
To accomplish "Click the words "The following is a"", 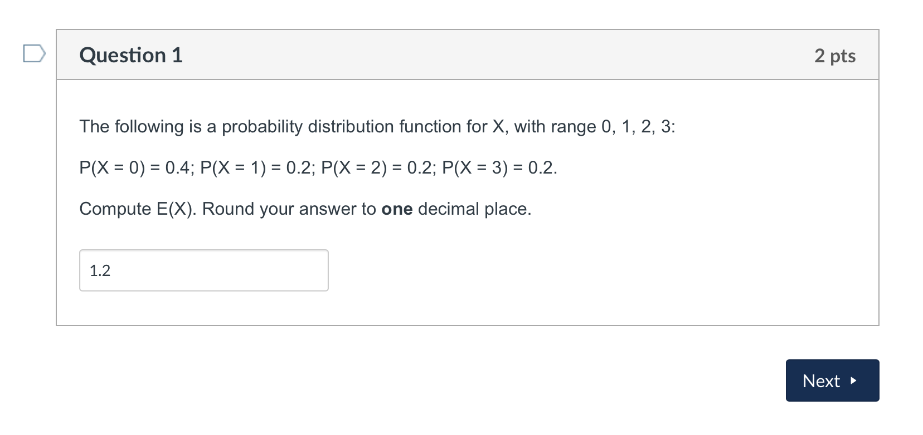I will (147, 127).
